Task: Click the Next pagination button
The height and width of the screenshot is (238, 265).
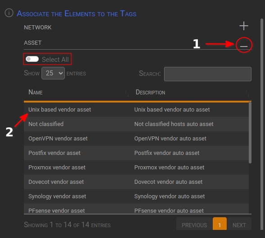Action: 239,224
